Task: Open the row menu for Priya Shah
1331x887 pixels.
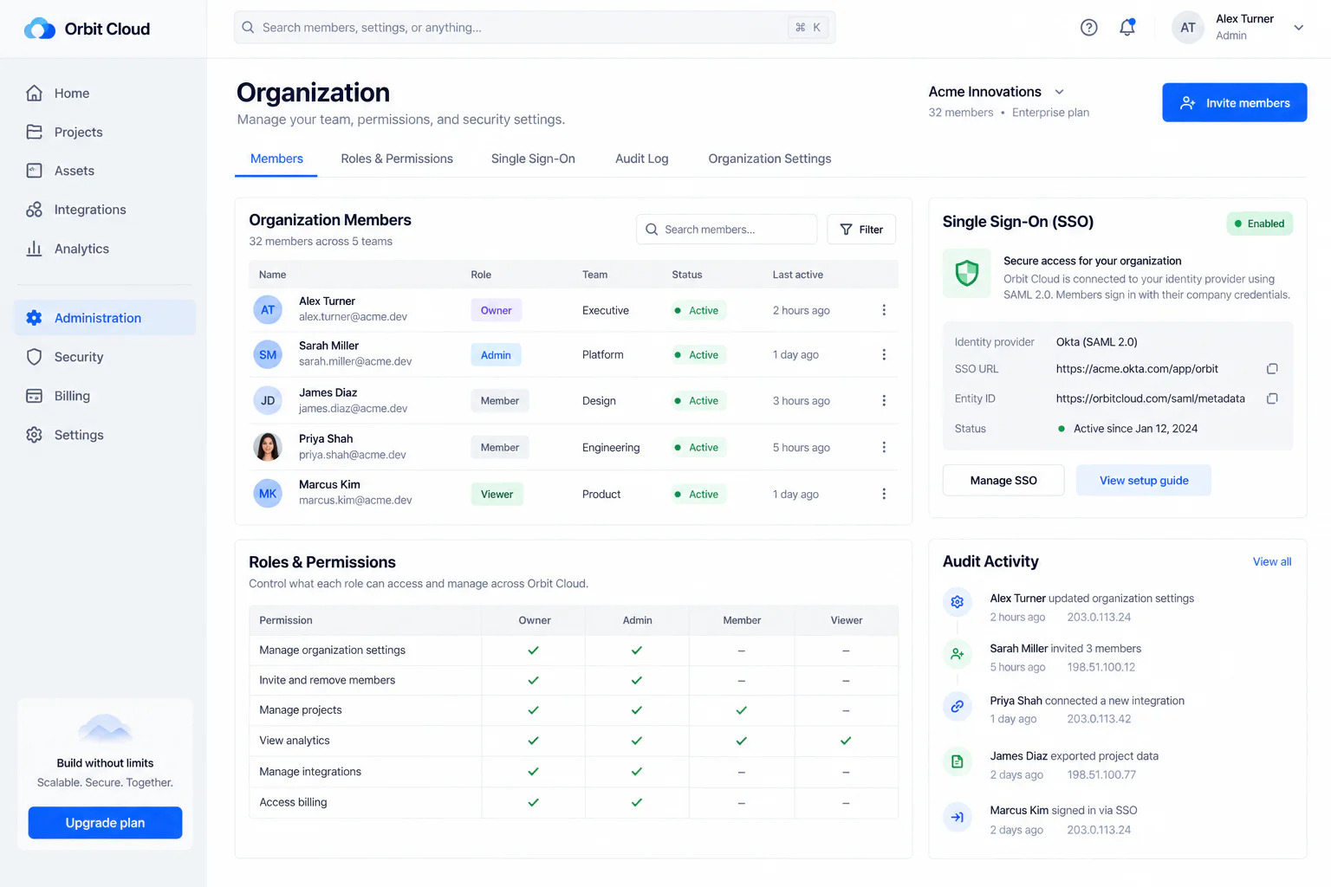Action: (x=884, y=447)
